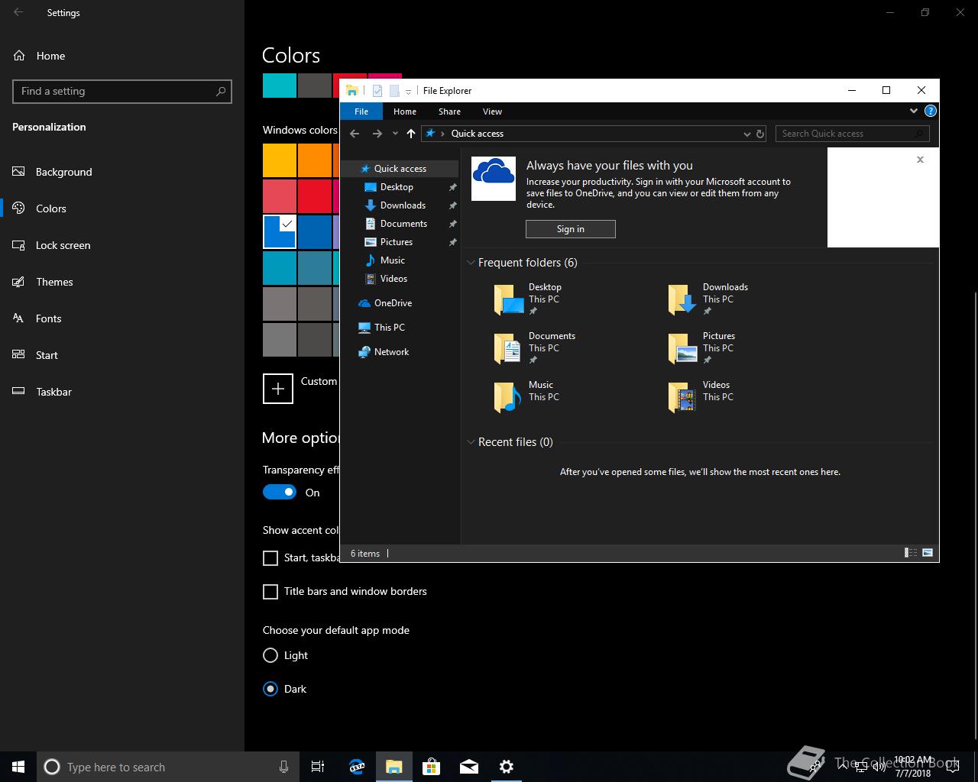
Task: Open Mail app from taskbar
Action: tap(469, 767)
